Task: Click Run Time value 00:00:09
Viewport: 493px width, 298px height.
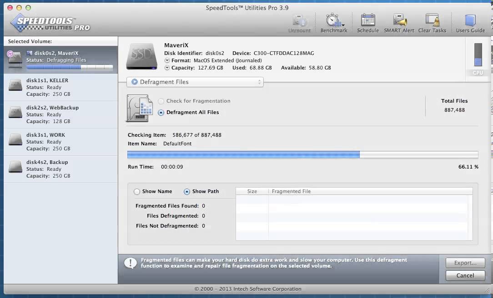Action: (x=172, y=167)
